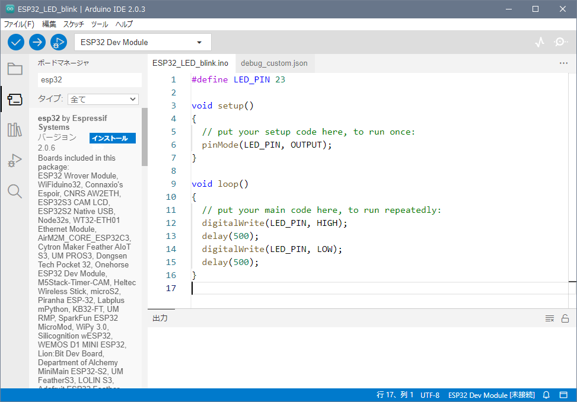Image resolution: width=577 pixels, height=402 pixels.
Task: Click line number 9 in the gutter
Action: pos(173,184)
